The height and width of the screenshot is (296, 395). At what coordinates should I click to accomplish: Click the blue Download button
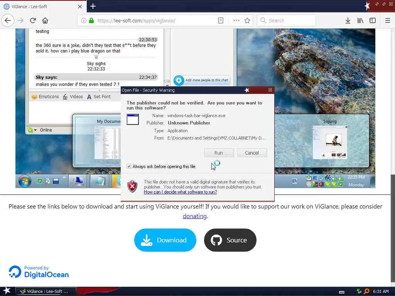165,240
